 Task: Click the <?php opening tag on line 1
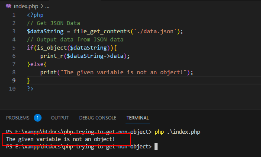[x=35, y=15]
